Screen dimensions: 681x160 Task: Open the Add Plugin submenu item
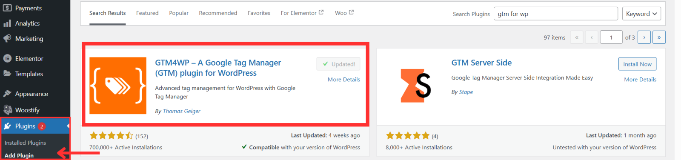coord(19,155)
